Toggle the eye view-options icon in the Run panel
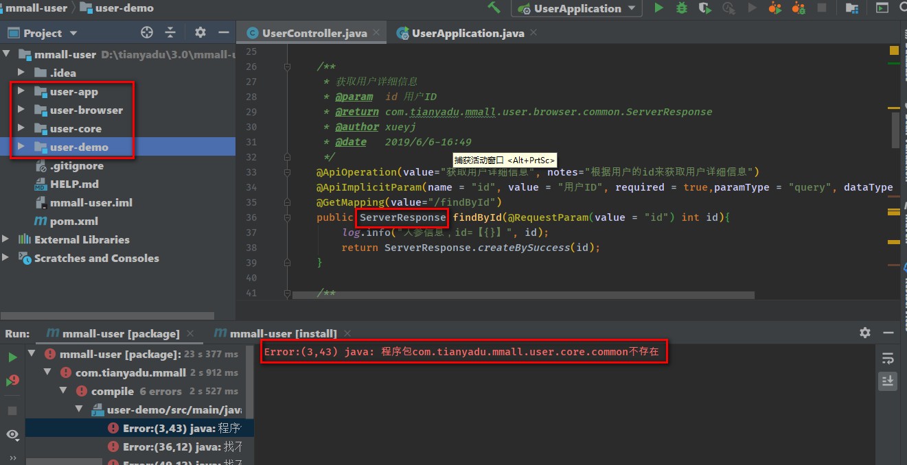 click(x=12, y=435)
